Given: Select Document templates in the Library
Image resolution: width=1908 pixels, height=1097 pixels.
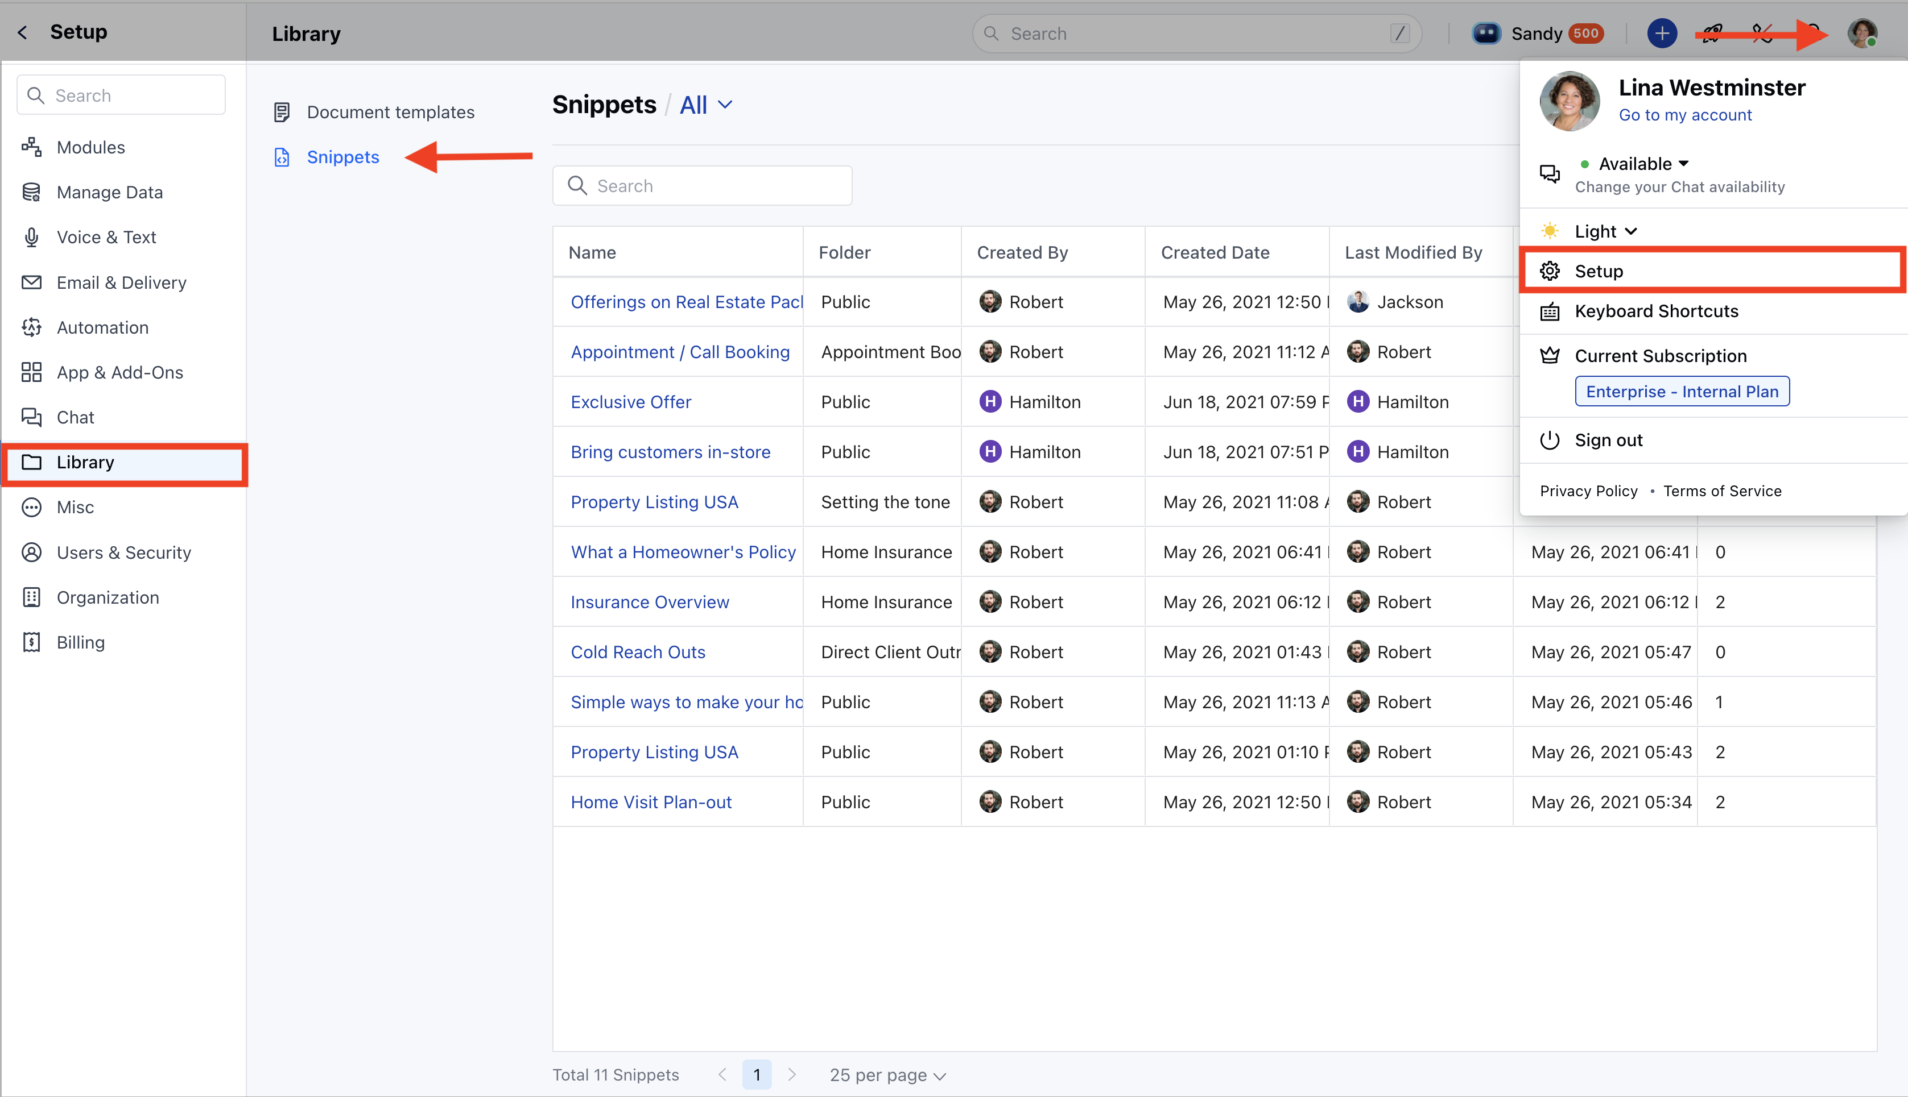Looking at the screenshot, I should 390,113.
